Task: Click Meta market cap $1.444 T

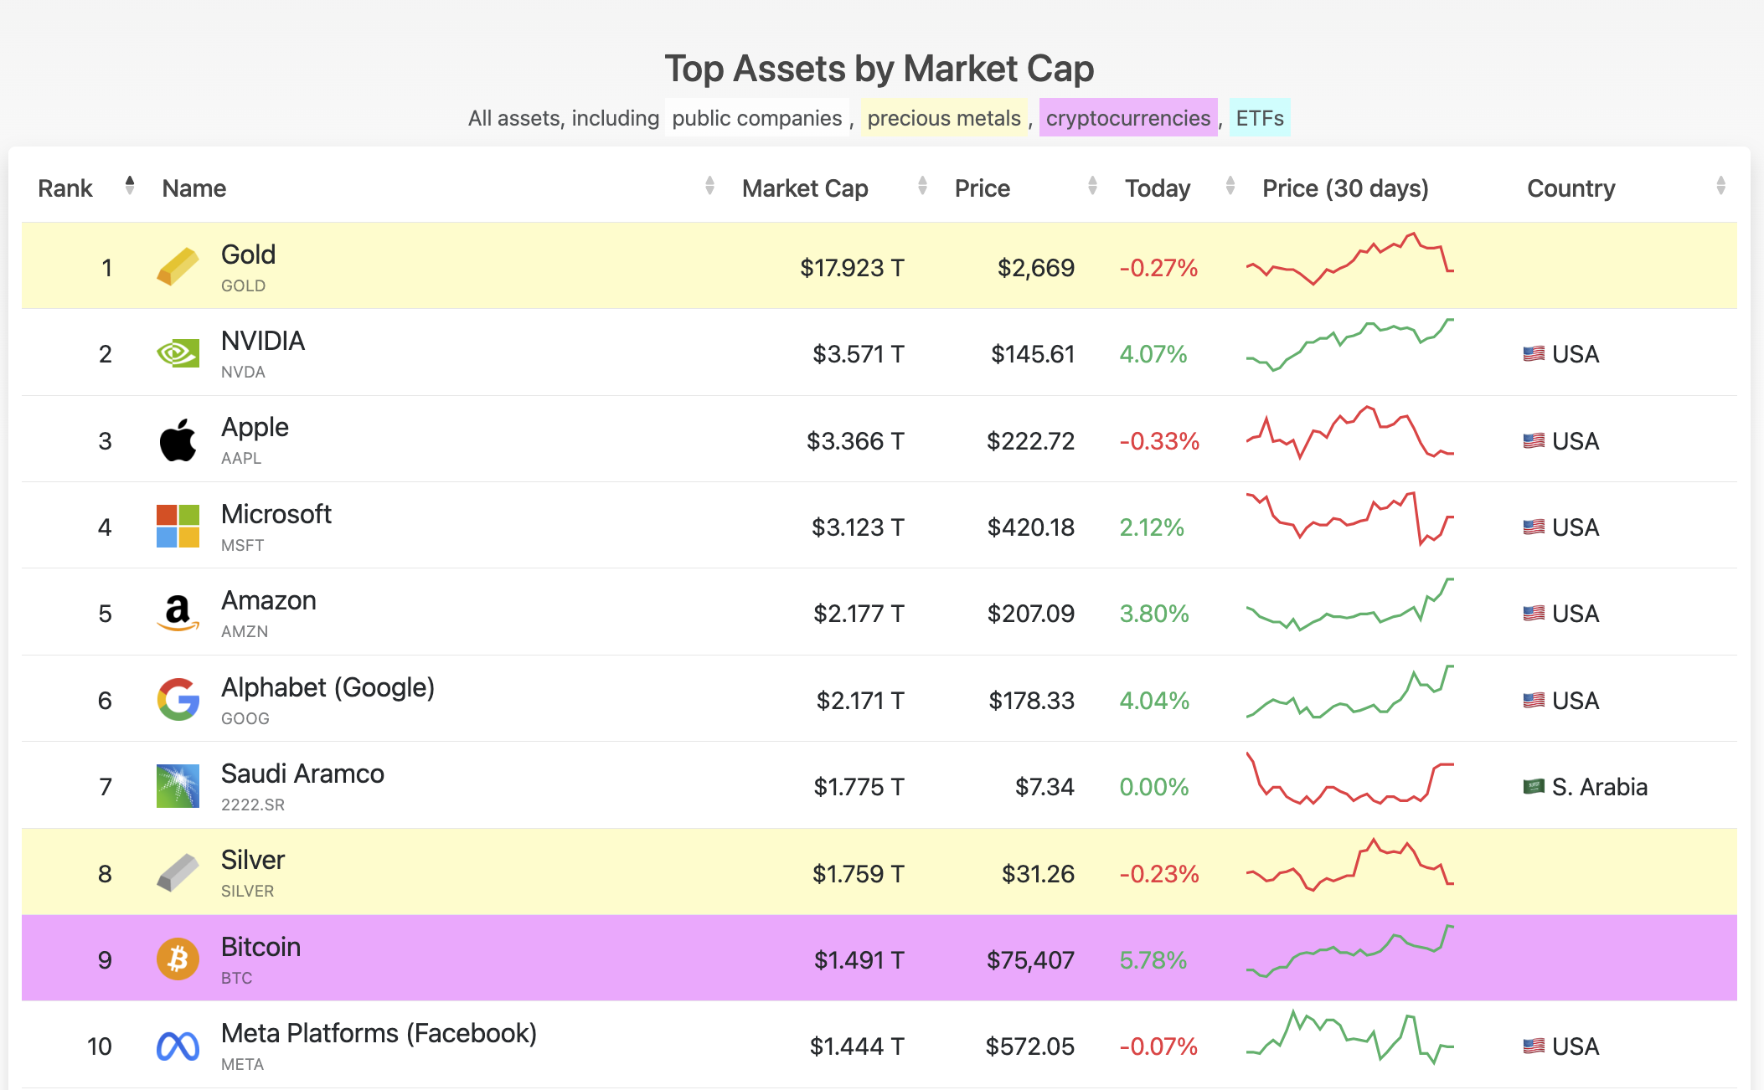Action: click(857, 1046)
